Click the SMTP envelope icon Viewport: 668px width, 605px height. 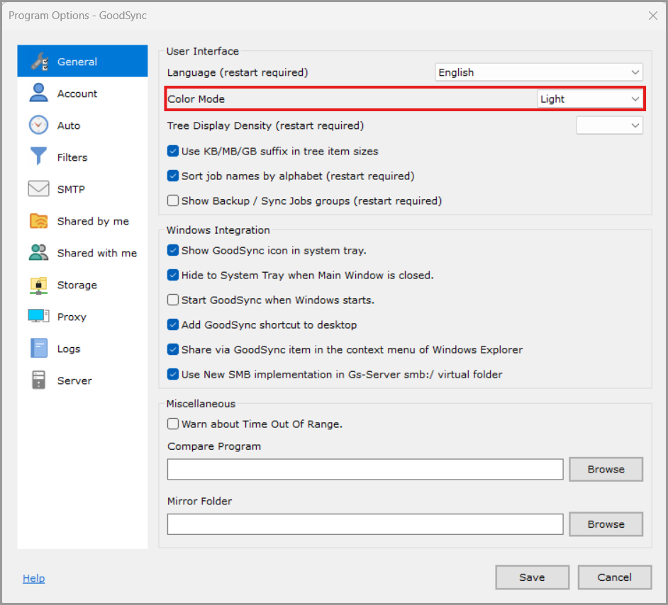(x=38, y=188)
